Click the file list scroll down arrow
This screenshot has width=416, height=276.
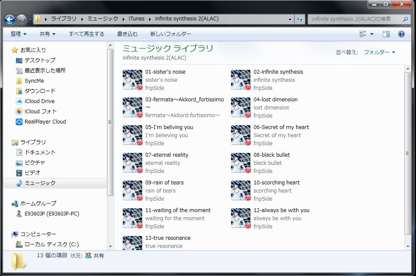click(408, 247)
